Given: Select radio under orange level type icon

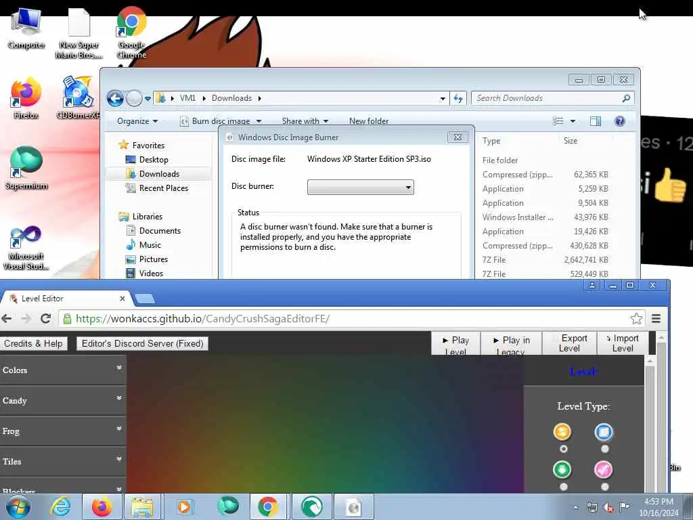Looking at the screenshot, I should (563, 449).
